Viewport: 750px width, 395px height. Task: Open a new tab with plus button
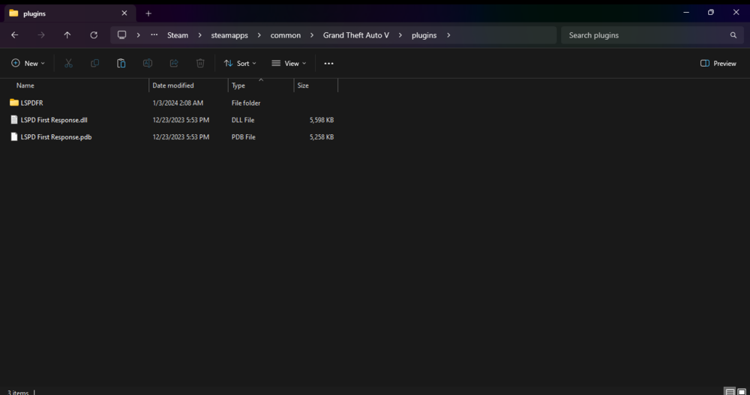click(148, 13)
